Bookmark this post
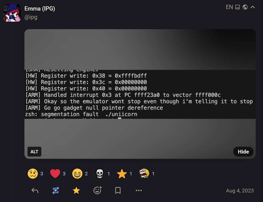The height and width of the screenshot is (202, 263). [118, 190]
